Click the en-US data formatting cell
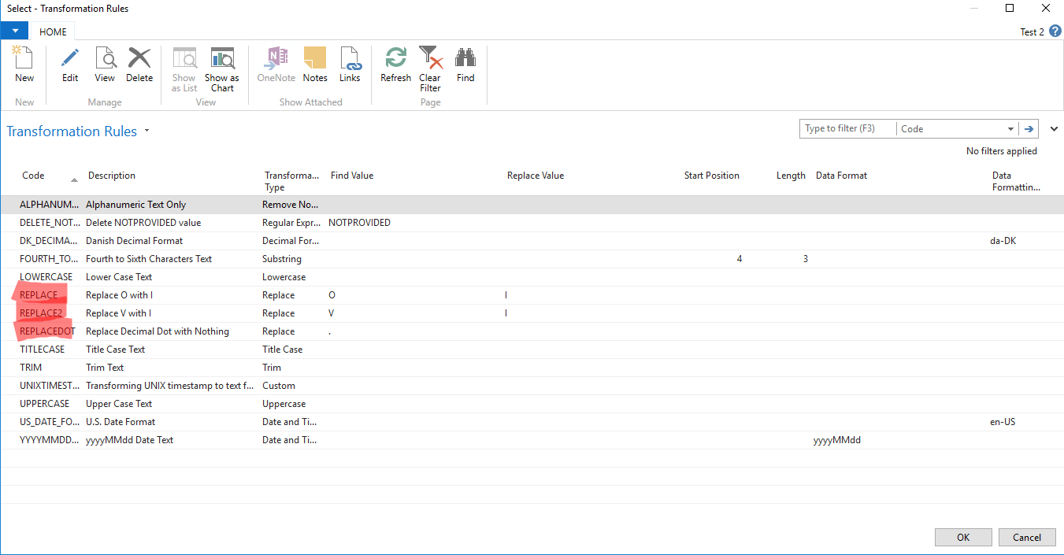 coord(1003,422)
